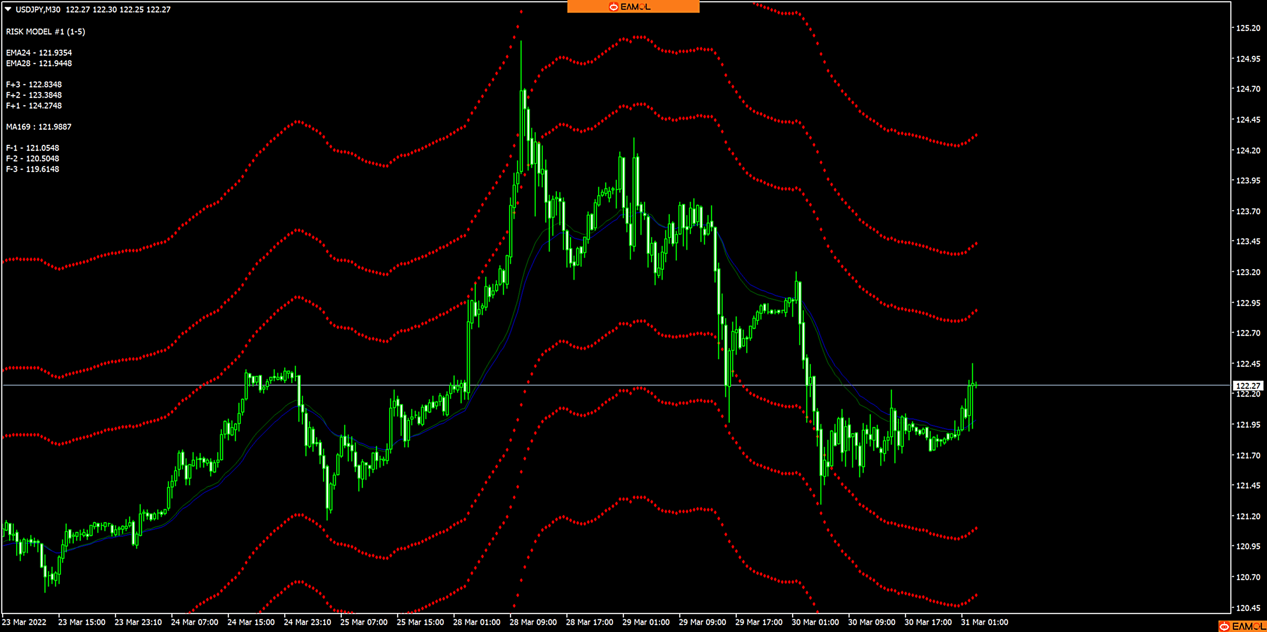Click the EAMOL logo in bottom-right corner
This screenshot has width=1267, height=632.
point(1242,626)
